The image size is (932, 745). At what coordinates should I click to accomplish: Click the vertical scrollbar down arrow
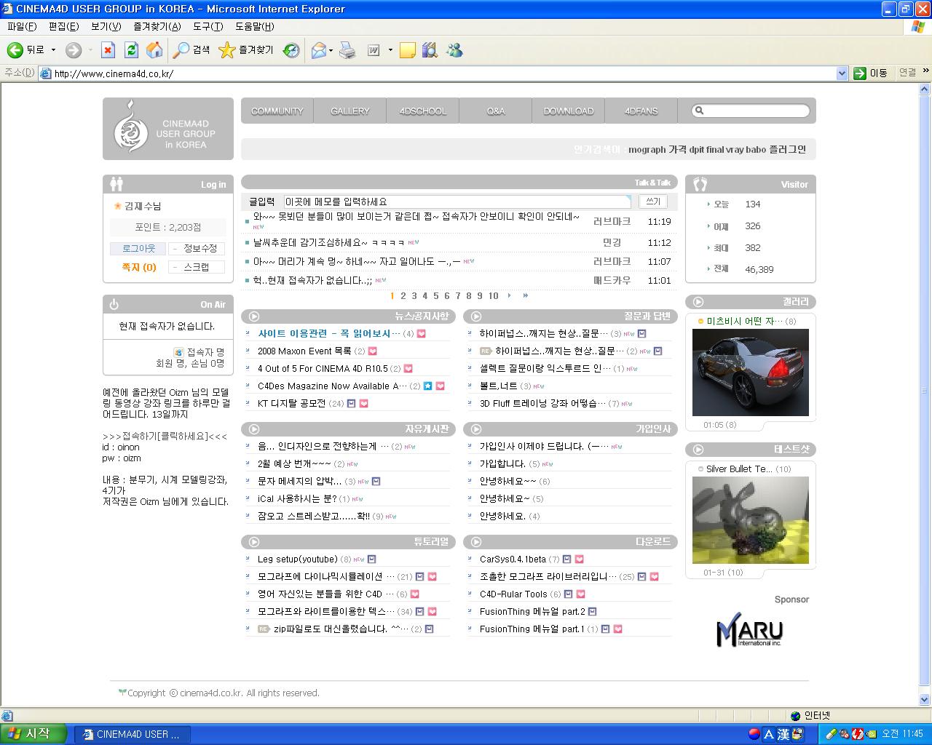tap(925, 701)
